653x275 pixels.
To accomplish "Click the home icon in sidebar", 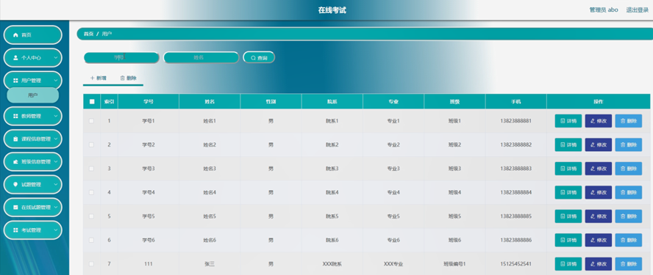I will tap(16, 35).
